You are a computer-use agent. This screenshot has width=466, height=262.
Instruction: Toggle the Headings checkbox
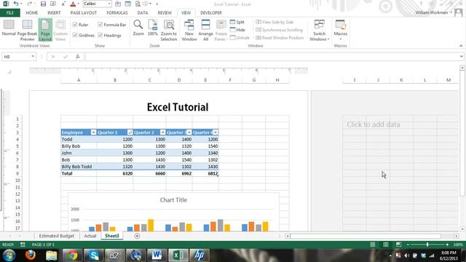[x=100, y=36]
